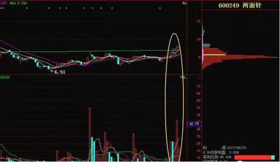Click the large blue down candlestick mid-chart

coord(118,61)
